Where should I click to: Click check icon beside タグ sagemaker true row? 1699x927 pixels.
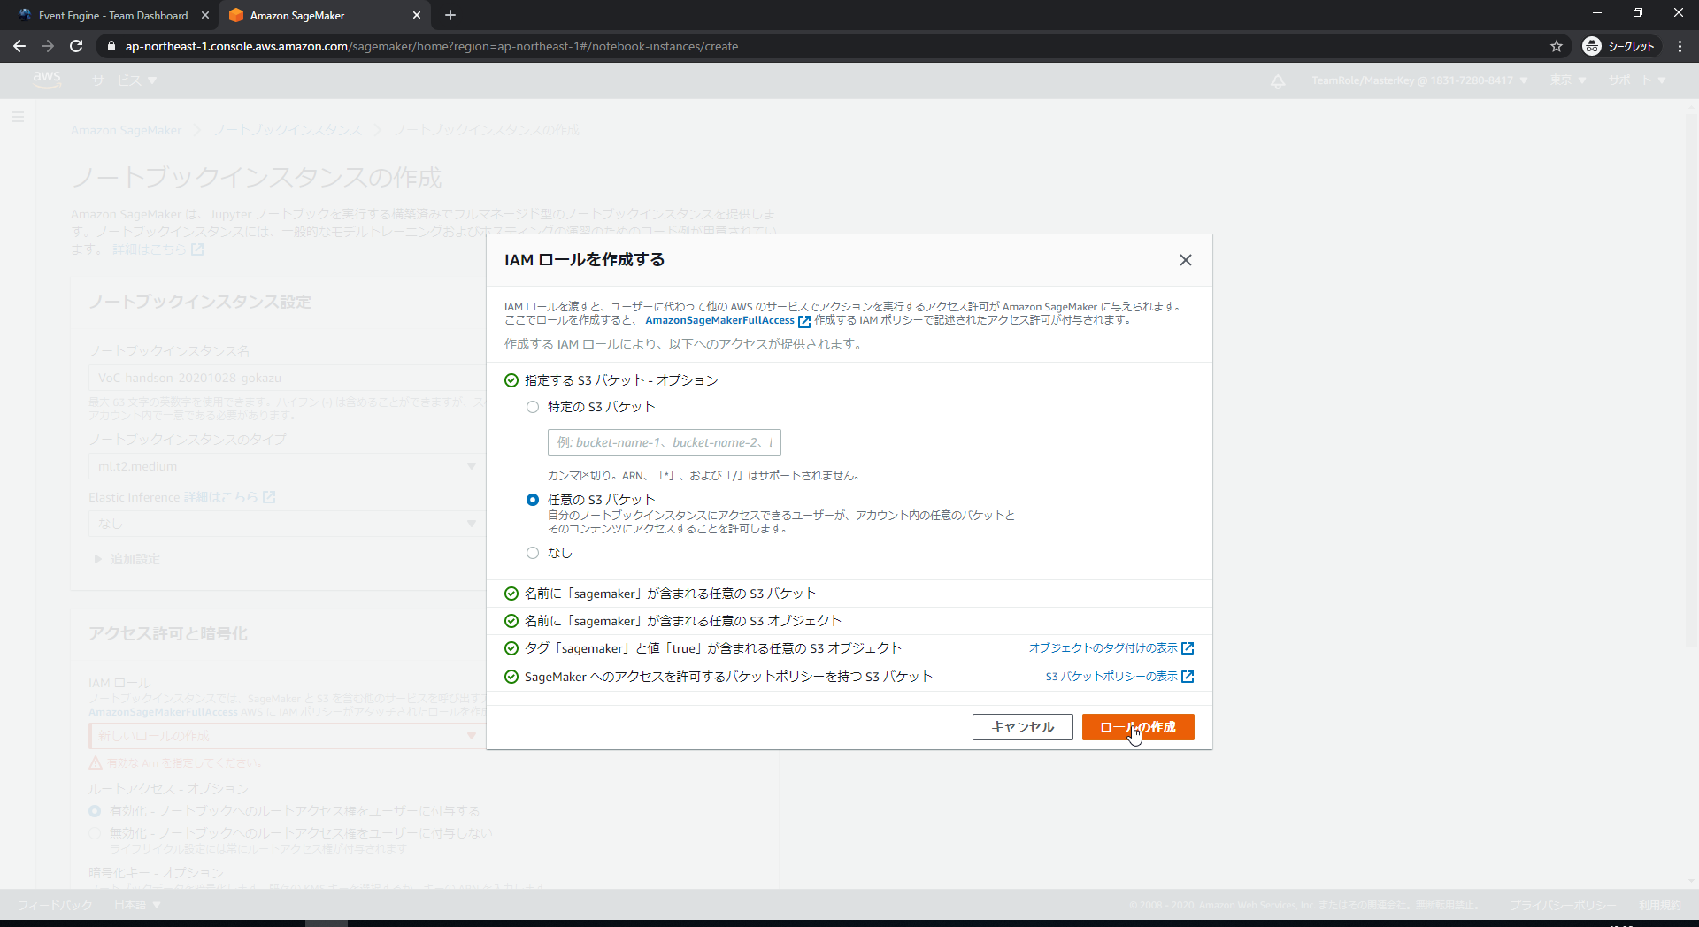[511, 648]
